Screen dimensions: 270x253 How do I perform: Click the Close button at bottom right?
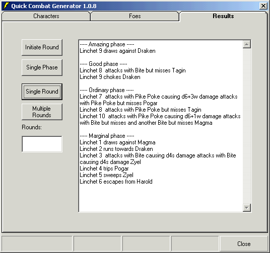pos(244,244)
